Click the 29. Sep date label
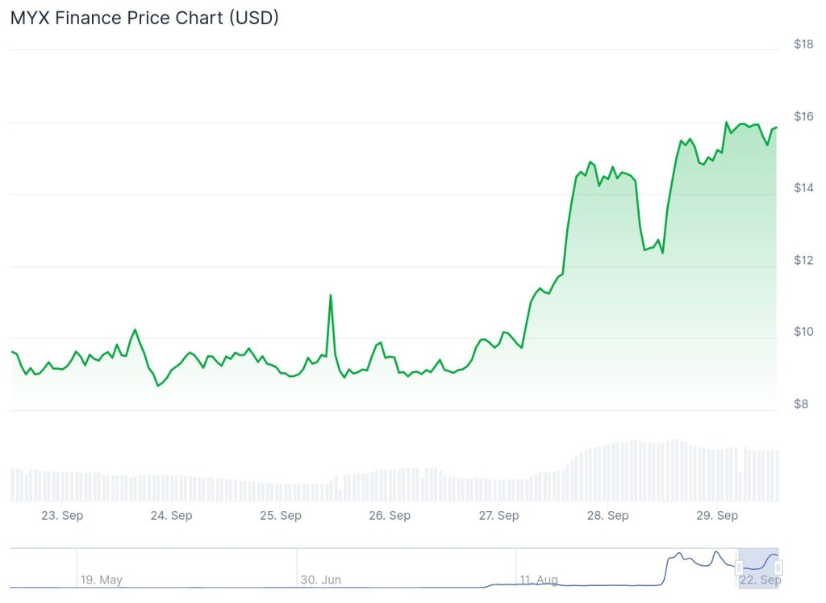 coord(716,516)
